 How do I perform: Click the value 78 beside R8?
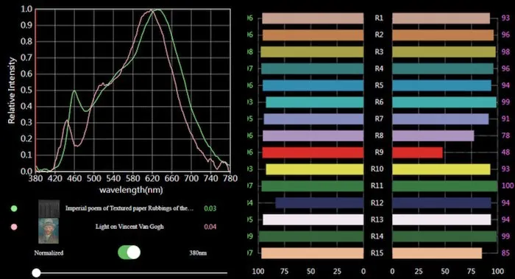click(x=505, y=135)
